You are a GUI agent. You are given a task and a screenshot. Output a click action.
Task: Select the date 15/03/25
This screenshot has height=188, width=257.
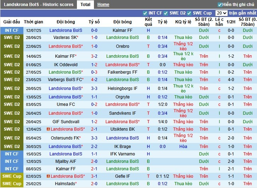click(33, 154)
